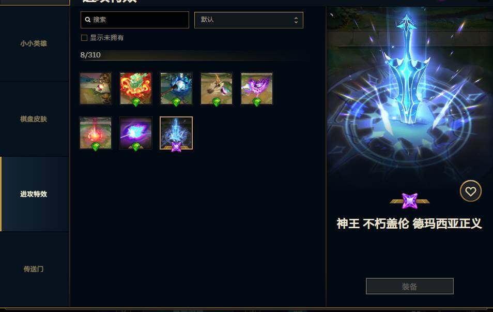Pick the red explosion attack effect thumbnail

click(x=96, y=133)
